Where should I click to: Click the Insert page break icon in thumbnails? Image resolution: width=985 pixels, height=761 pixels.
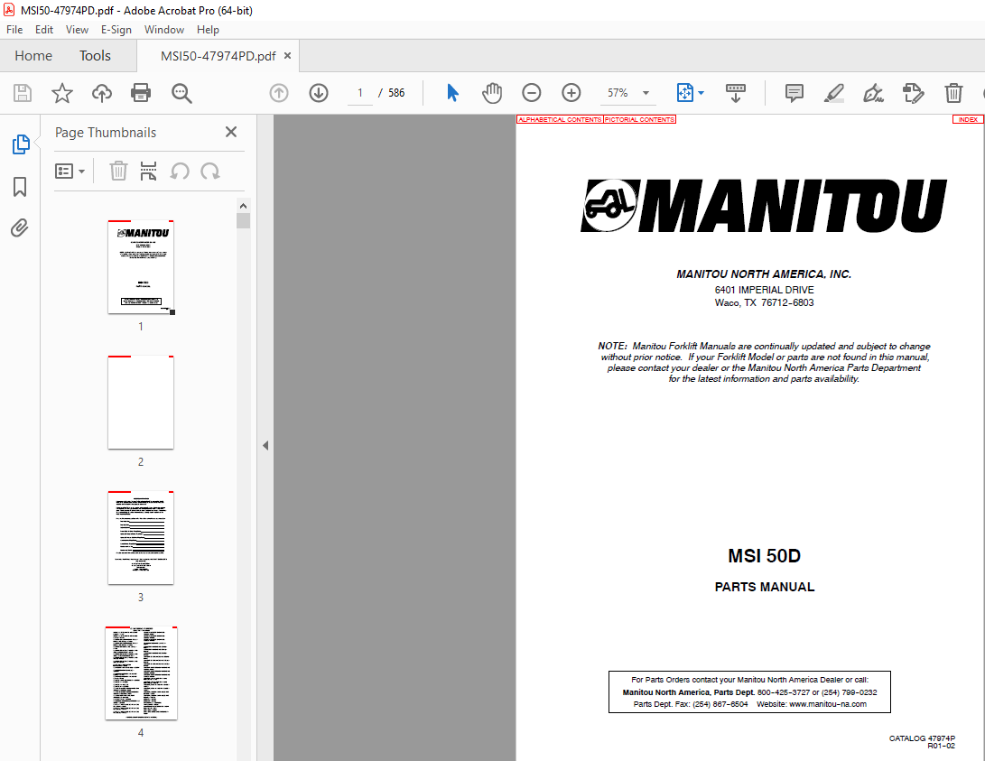coord(148,171)
